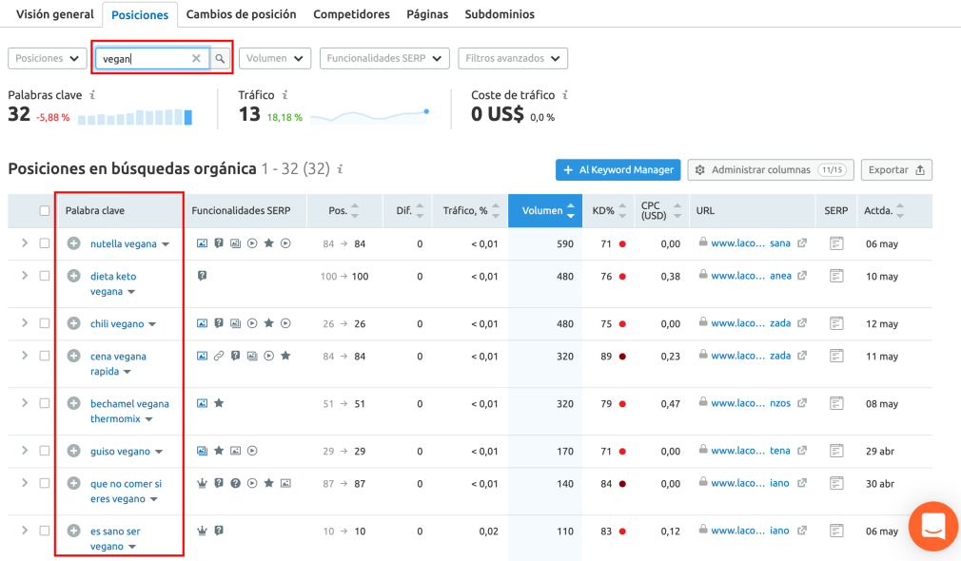Sort by Tráfico, % column header
The width and height of the screenshot is (961, 561).
(x=471, y=211)
